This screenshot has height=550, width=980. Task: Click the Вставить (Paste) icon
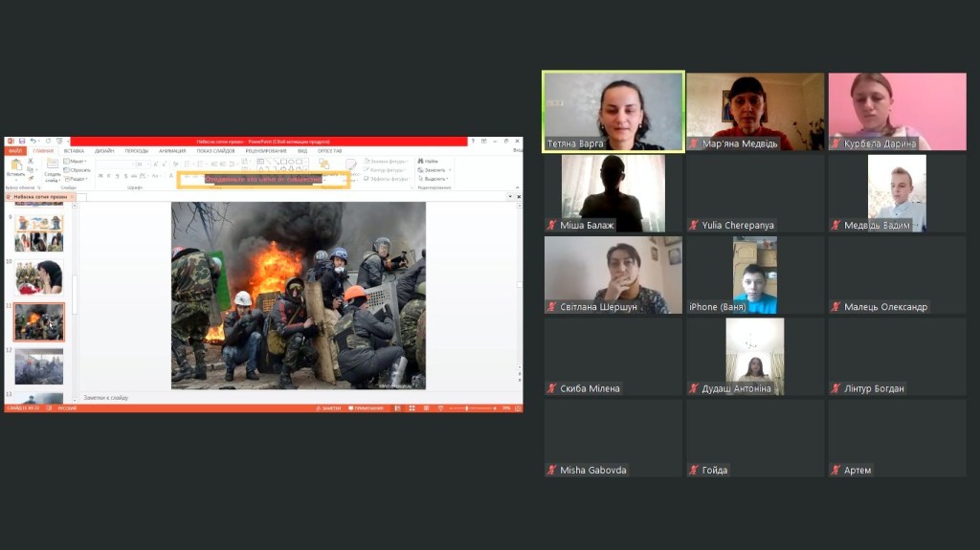tap(15, 166)
